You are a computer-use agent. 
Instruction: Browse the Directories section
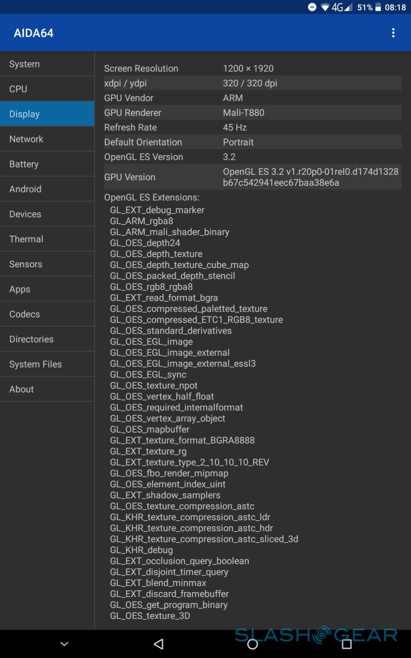coord(47,339)
